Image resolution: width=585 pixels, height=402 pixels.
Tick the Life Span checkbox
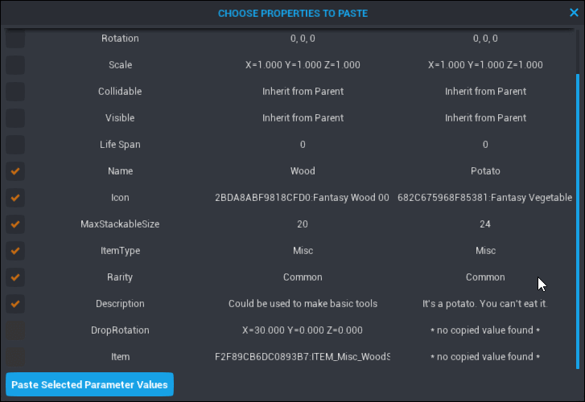pyautogui.click(x=15, y=145)
